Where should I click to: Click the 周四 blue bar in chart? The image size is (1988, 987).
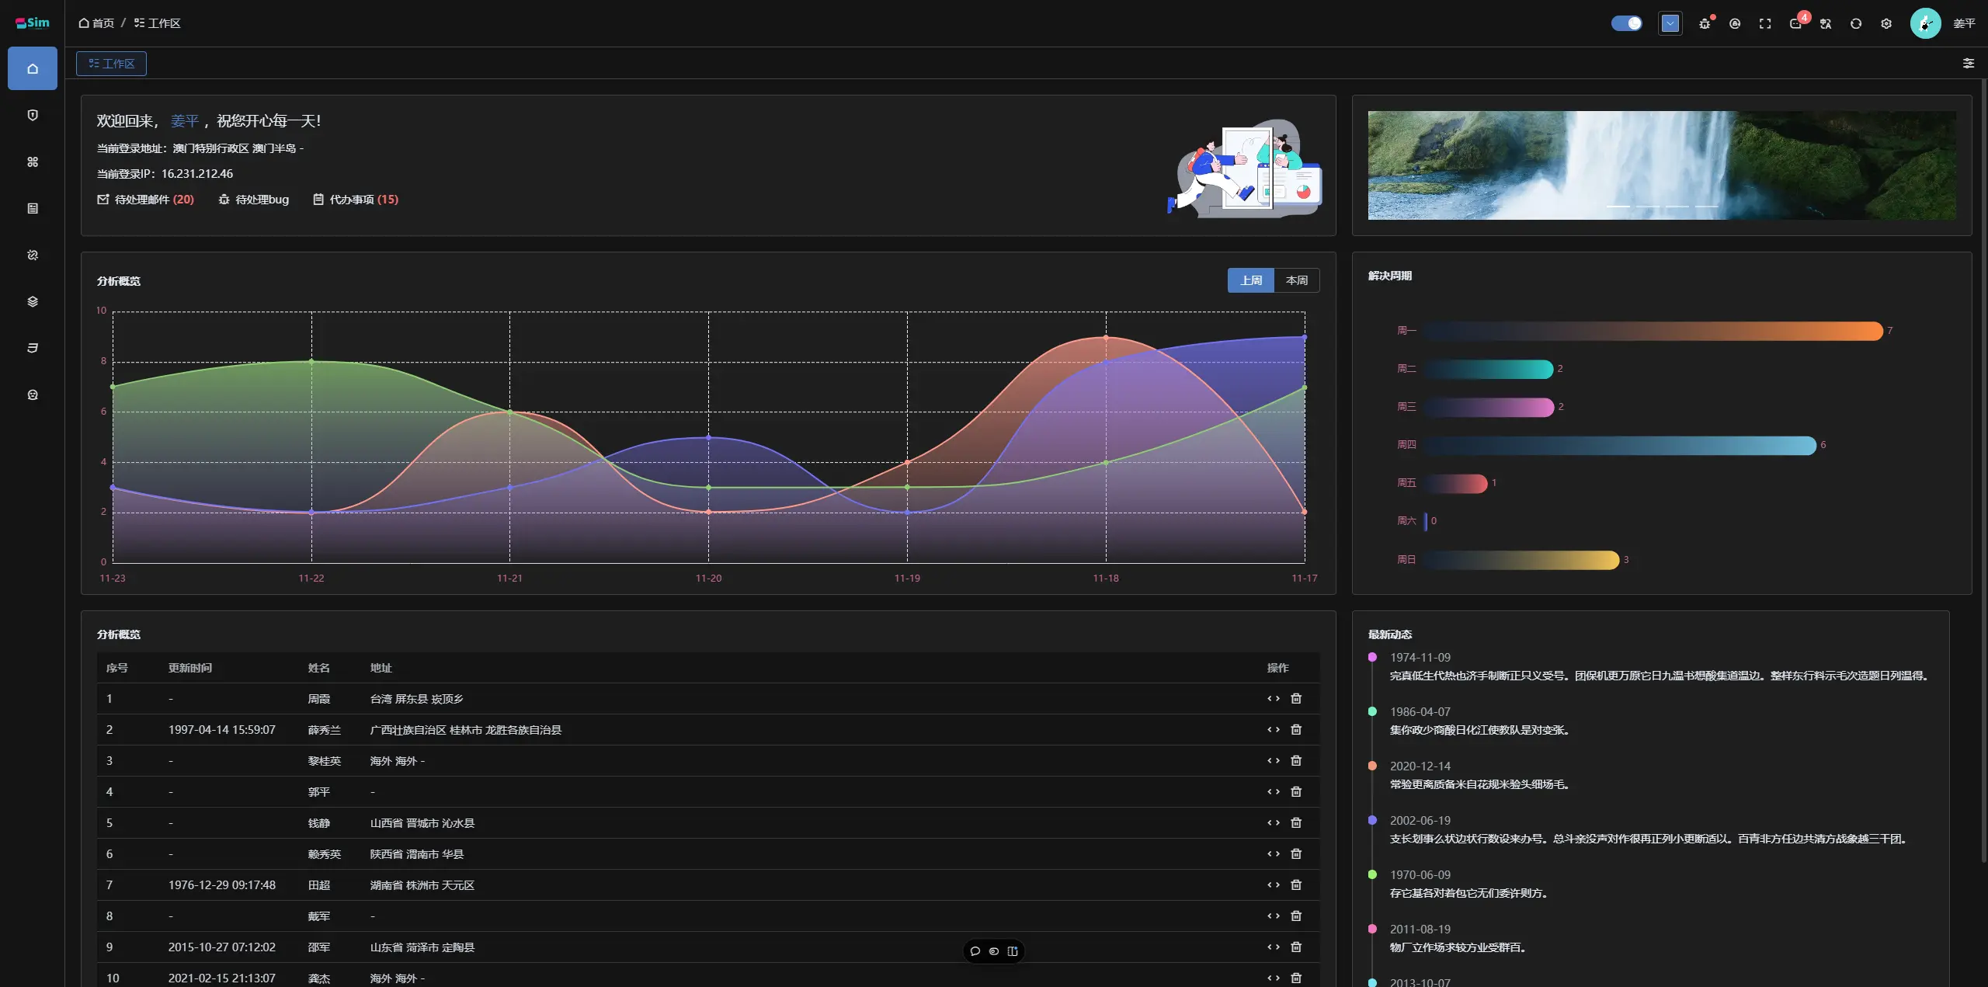1620,445
